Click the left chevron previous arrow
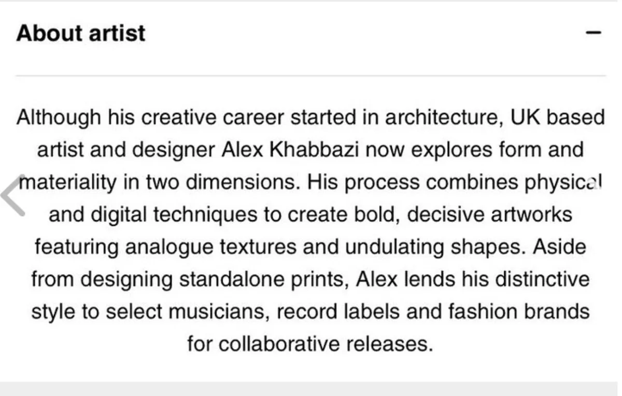 click(x=13, y=194)
